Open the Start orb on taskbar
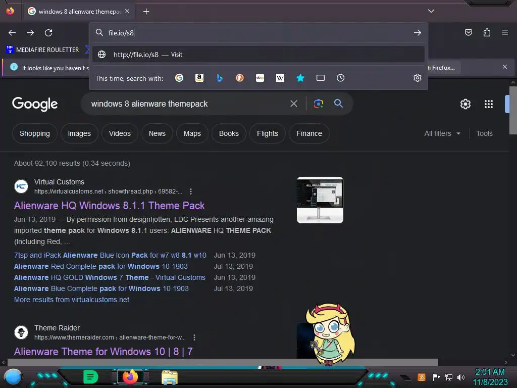 13,377
